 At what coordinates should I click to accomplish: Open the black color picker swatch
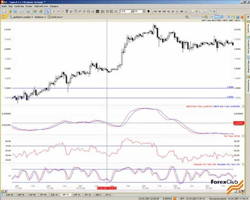148,11
